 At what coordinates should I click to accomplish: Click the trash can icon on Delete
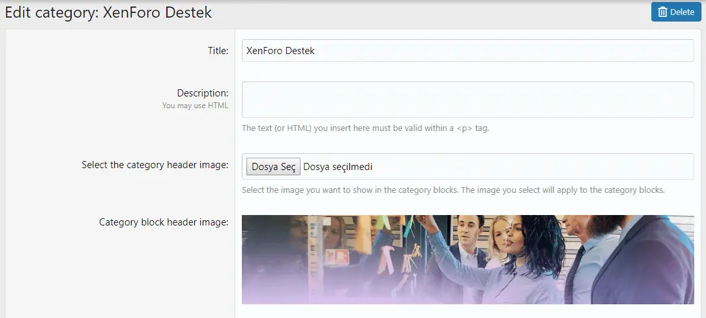(662, 12)
